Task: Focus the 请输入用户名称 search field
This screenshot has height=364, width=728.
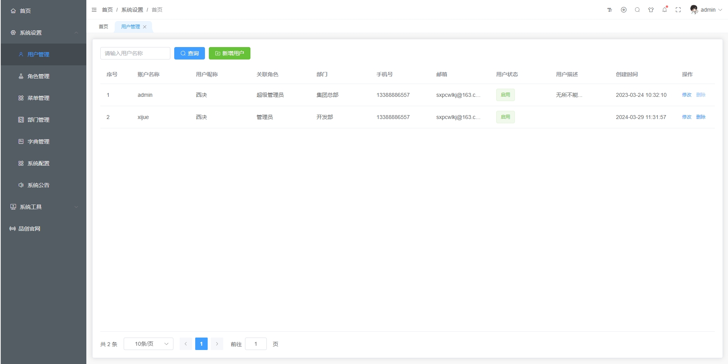Action: click(135, 53)
